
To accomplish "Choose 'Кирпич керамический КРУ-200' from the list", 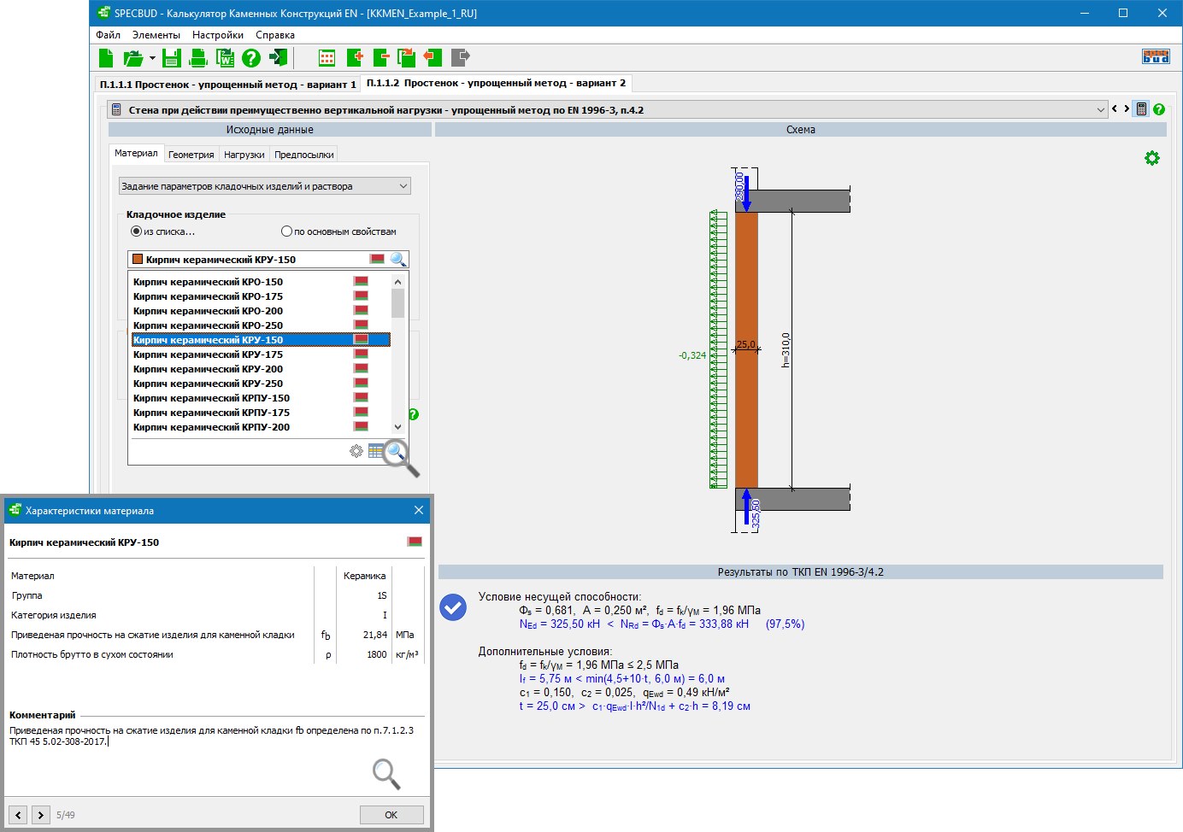I will [208, 369].
